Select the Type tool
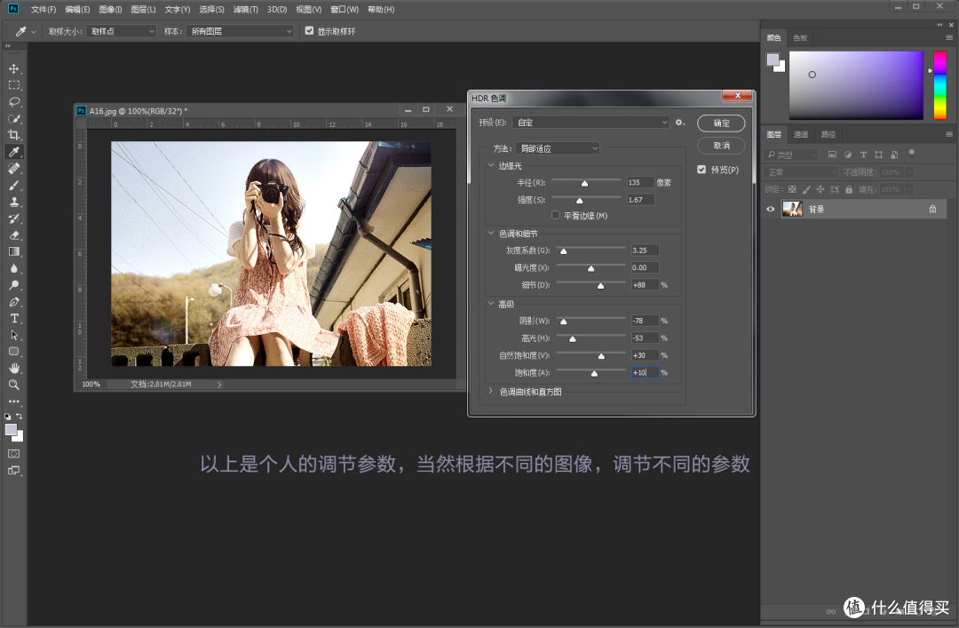 pyautogui.click(x=13, y=317)
